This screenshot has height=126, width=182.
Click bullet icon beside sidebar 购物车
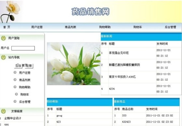pos(16,94)
